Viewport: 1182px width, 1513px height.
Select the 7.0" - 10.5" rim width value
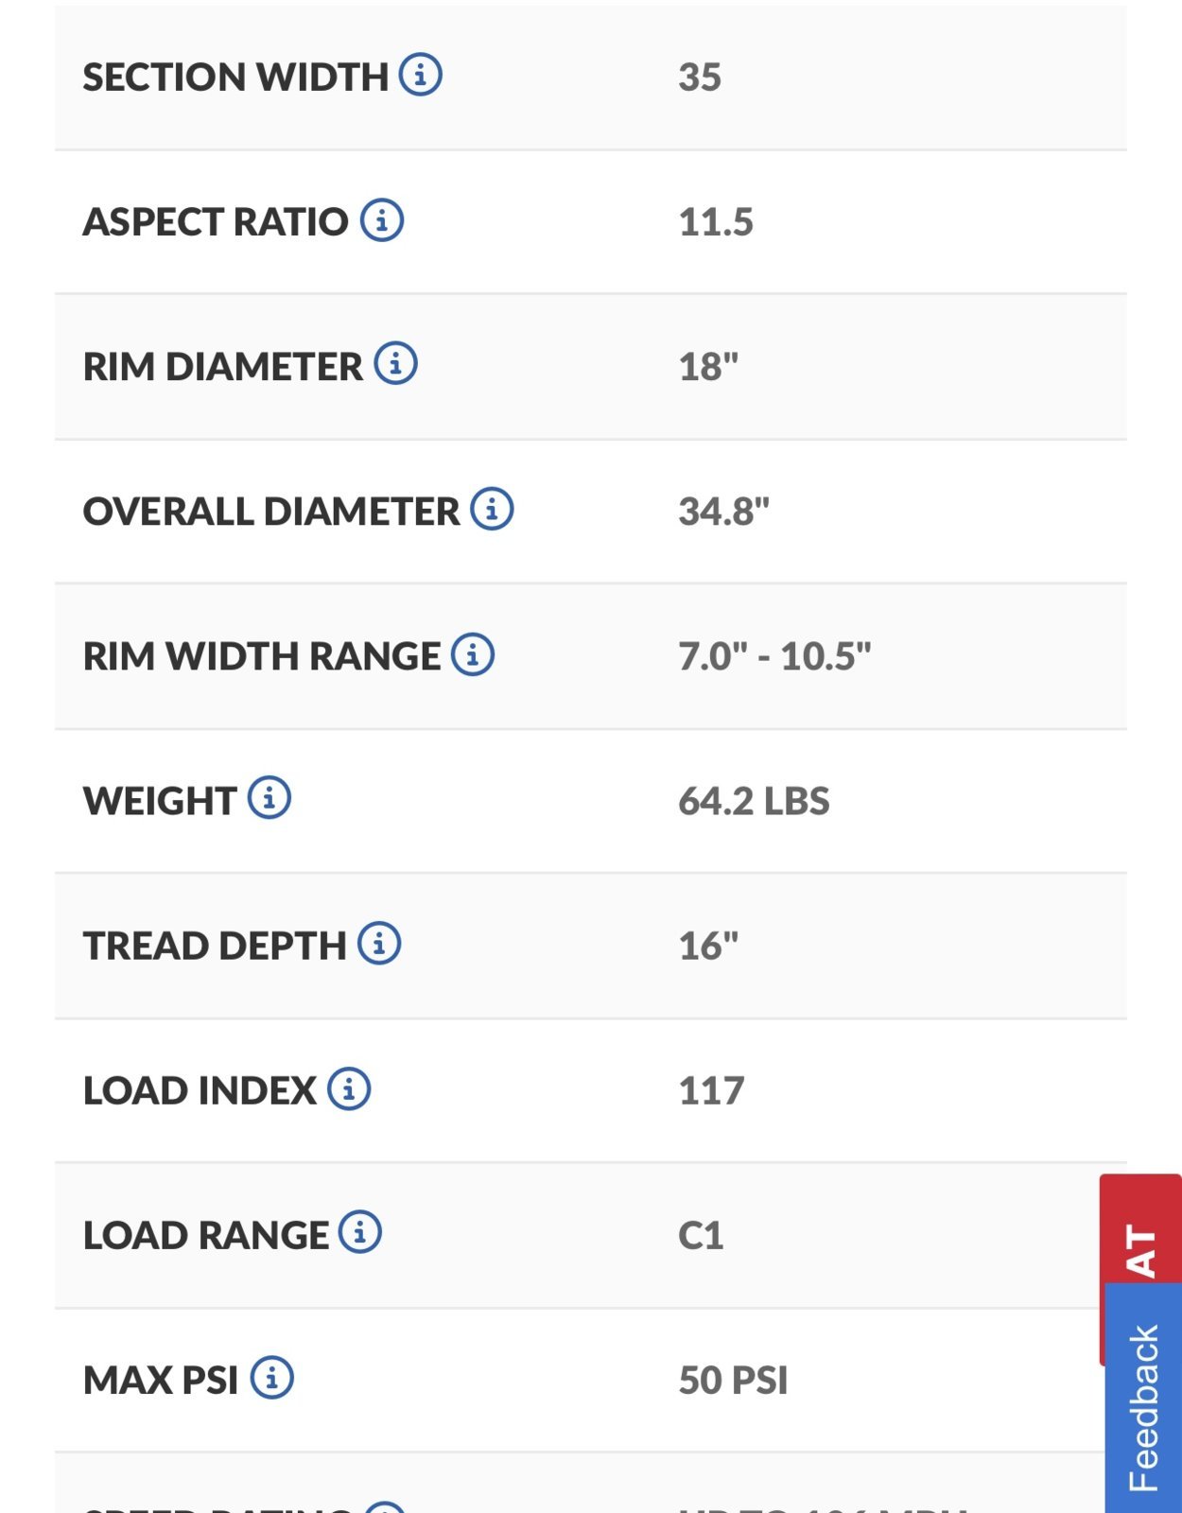(x=775, y=656)
